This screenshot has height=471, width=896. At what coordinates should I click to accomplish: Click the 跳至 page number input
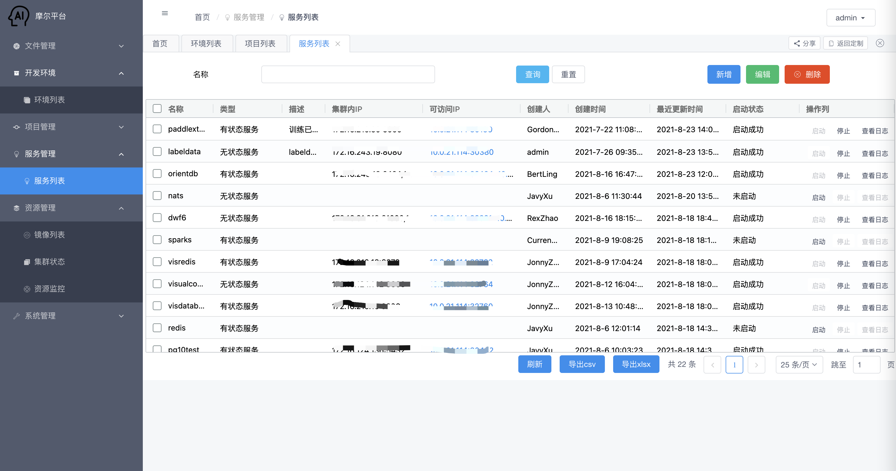867,365
